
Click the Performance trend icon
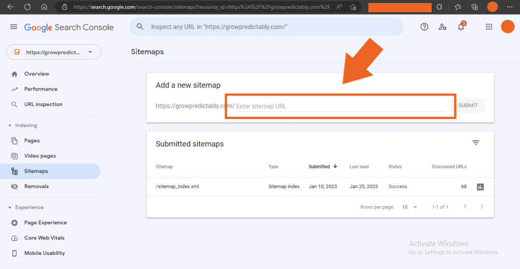pyautogui.click(x=14, y=89)
